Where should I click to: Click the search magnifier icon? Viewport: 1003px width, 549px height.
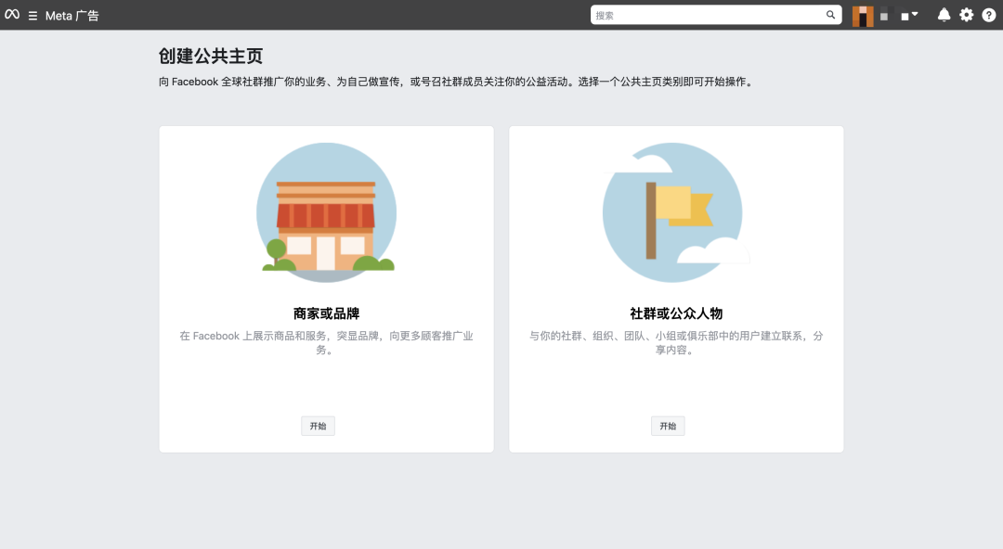(x=830, y=15)
